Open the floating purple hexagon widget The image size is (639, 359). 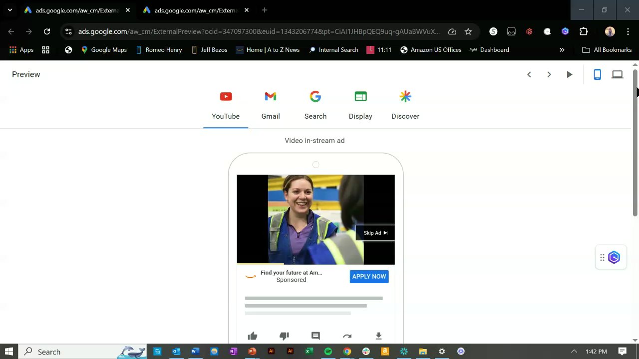[614, 258]
